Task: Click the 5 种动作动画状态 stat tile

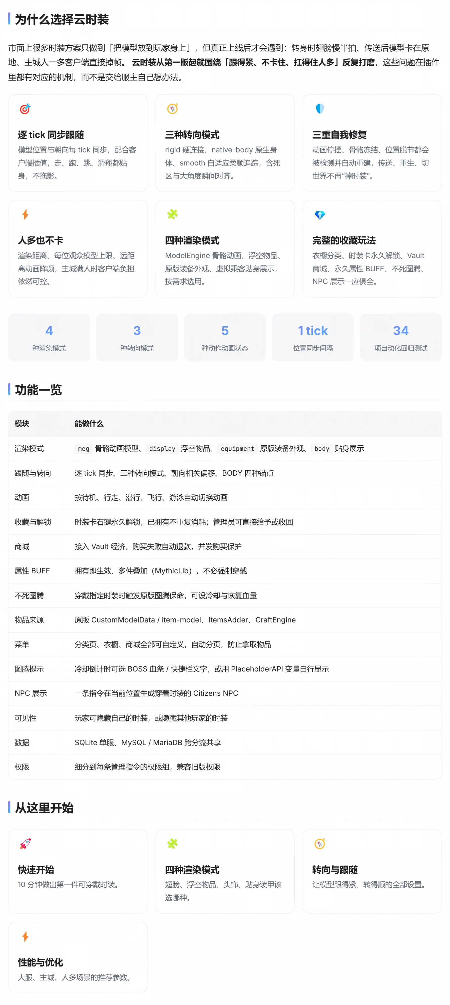Action: [x=225, y=337]
